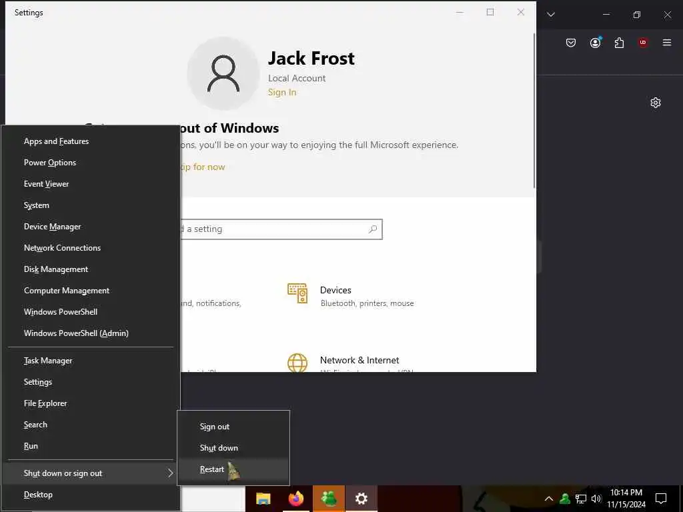Launch Device Manager from the menu
683x512 pixels.
pos(91,227)
